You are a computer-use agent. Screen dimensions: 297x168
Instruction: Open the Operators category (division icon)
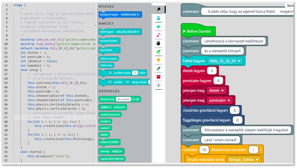pos(159,85)
